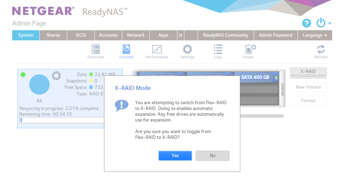Click the blue Free Space legend square
This screenshot has height=188, width=343.
click(x=91, y=87)
